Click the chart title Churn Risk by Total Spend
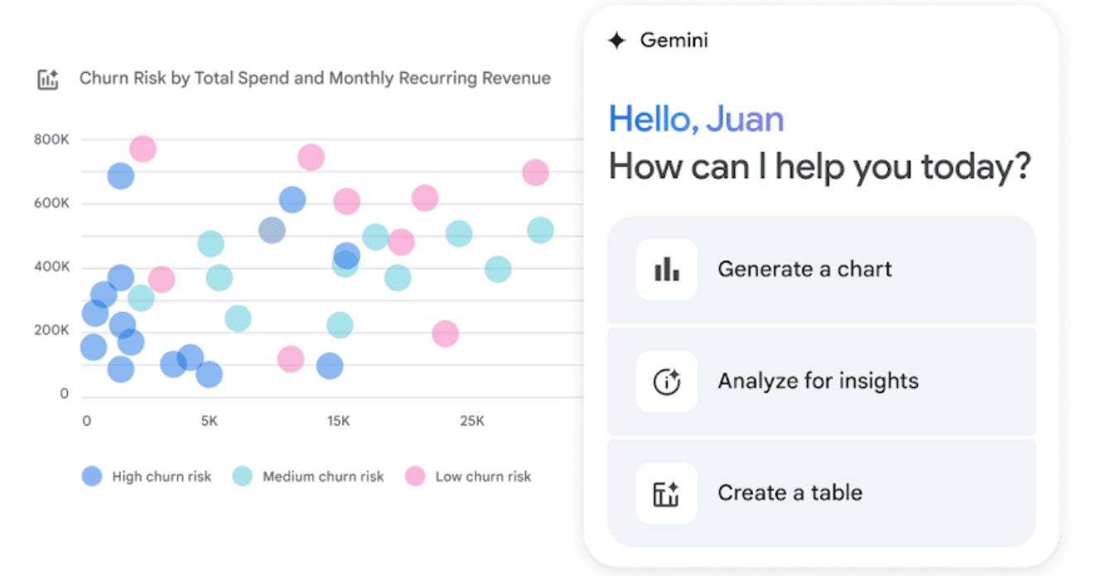Image resolution: width=1101 pixels, height=576 pixels. (x=315, y=79)
